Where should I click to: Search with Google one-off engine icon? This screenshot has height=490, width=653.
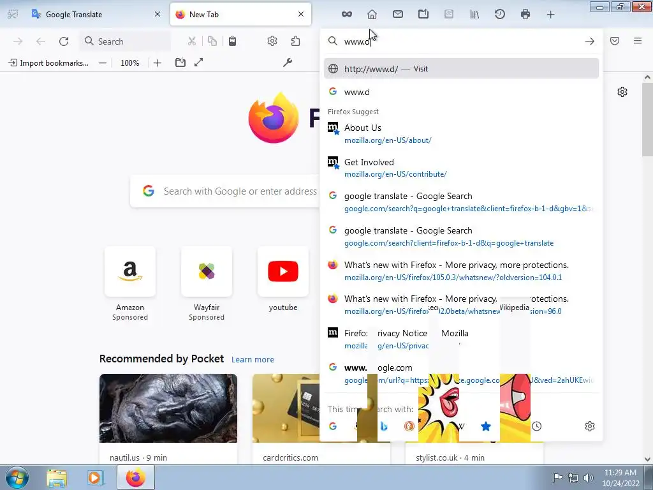tap(332, 426)
